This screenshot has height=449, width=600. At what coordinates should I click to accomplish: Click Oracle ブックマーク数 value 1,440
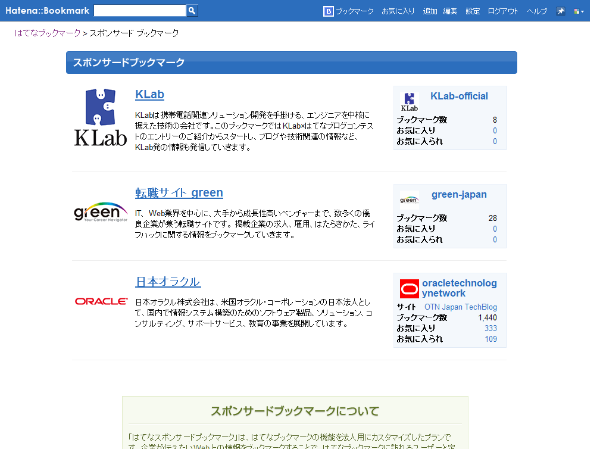(487, 318)
